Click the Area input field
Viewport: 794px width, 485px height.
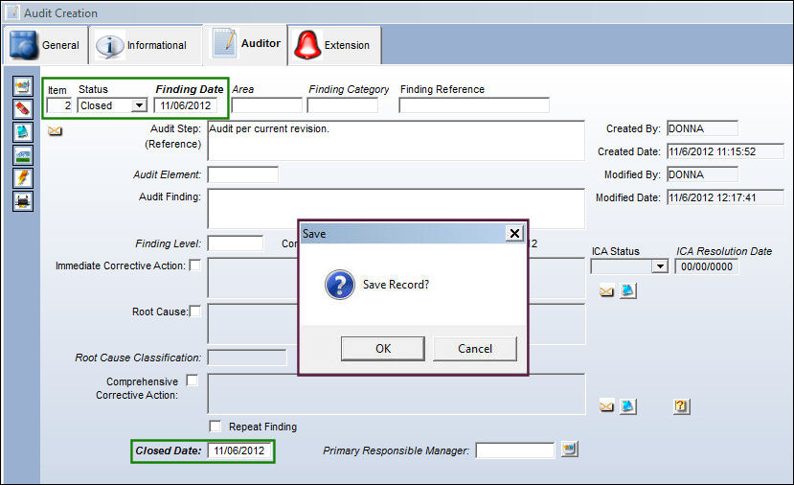click(267, 105)
